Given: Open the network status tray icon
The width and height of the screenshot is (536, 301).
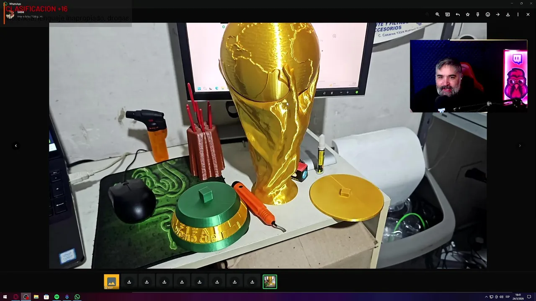Looking at the screenshot, I should tap(491, 297).
